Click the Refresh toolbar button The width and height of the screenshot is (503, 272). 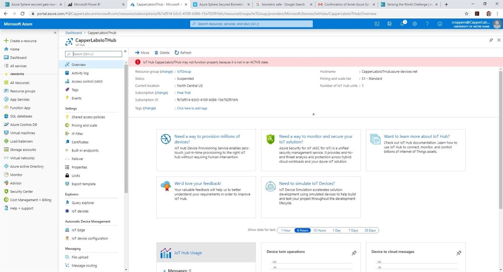(x=183, y=53)
